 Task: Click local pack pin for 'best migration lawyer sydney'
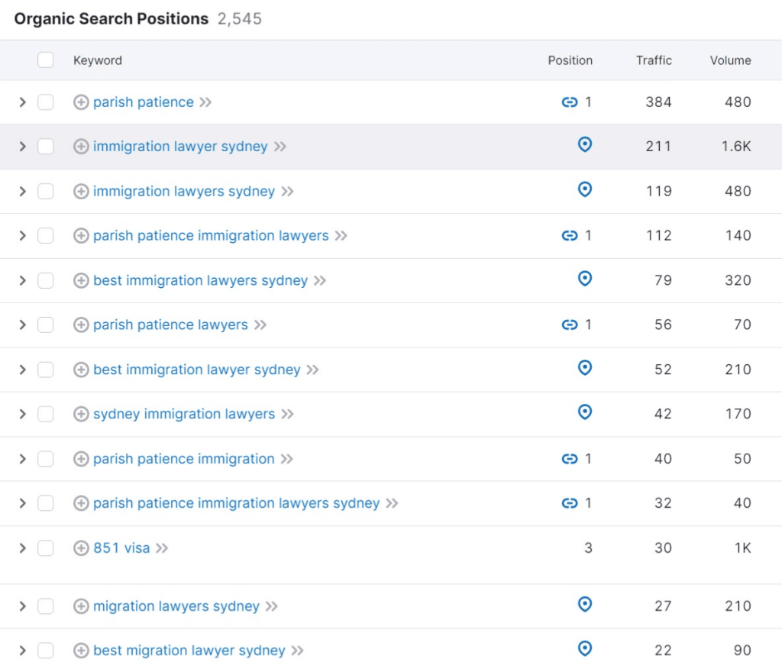point(584,648)
